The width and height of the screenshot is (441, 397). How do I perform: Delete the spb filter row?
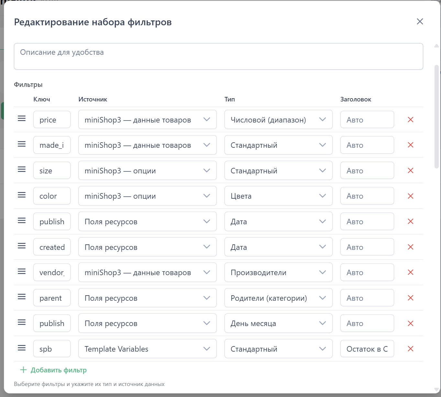coord(410,349)
